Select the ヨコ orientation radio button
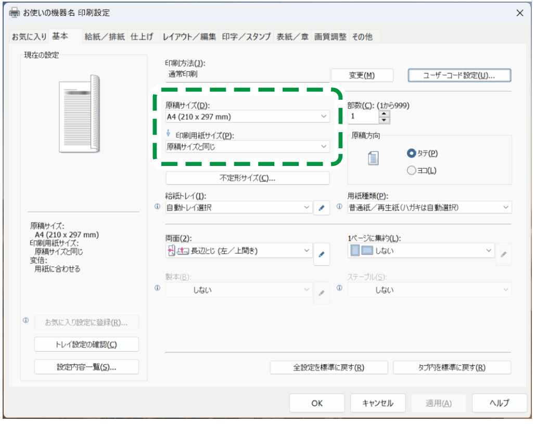This screenshot has height=424, width=535. click(x=412, y=170)
